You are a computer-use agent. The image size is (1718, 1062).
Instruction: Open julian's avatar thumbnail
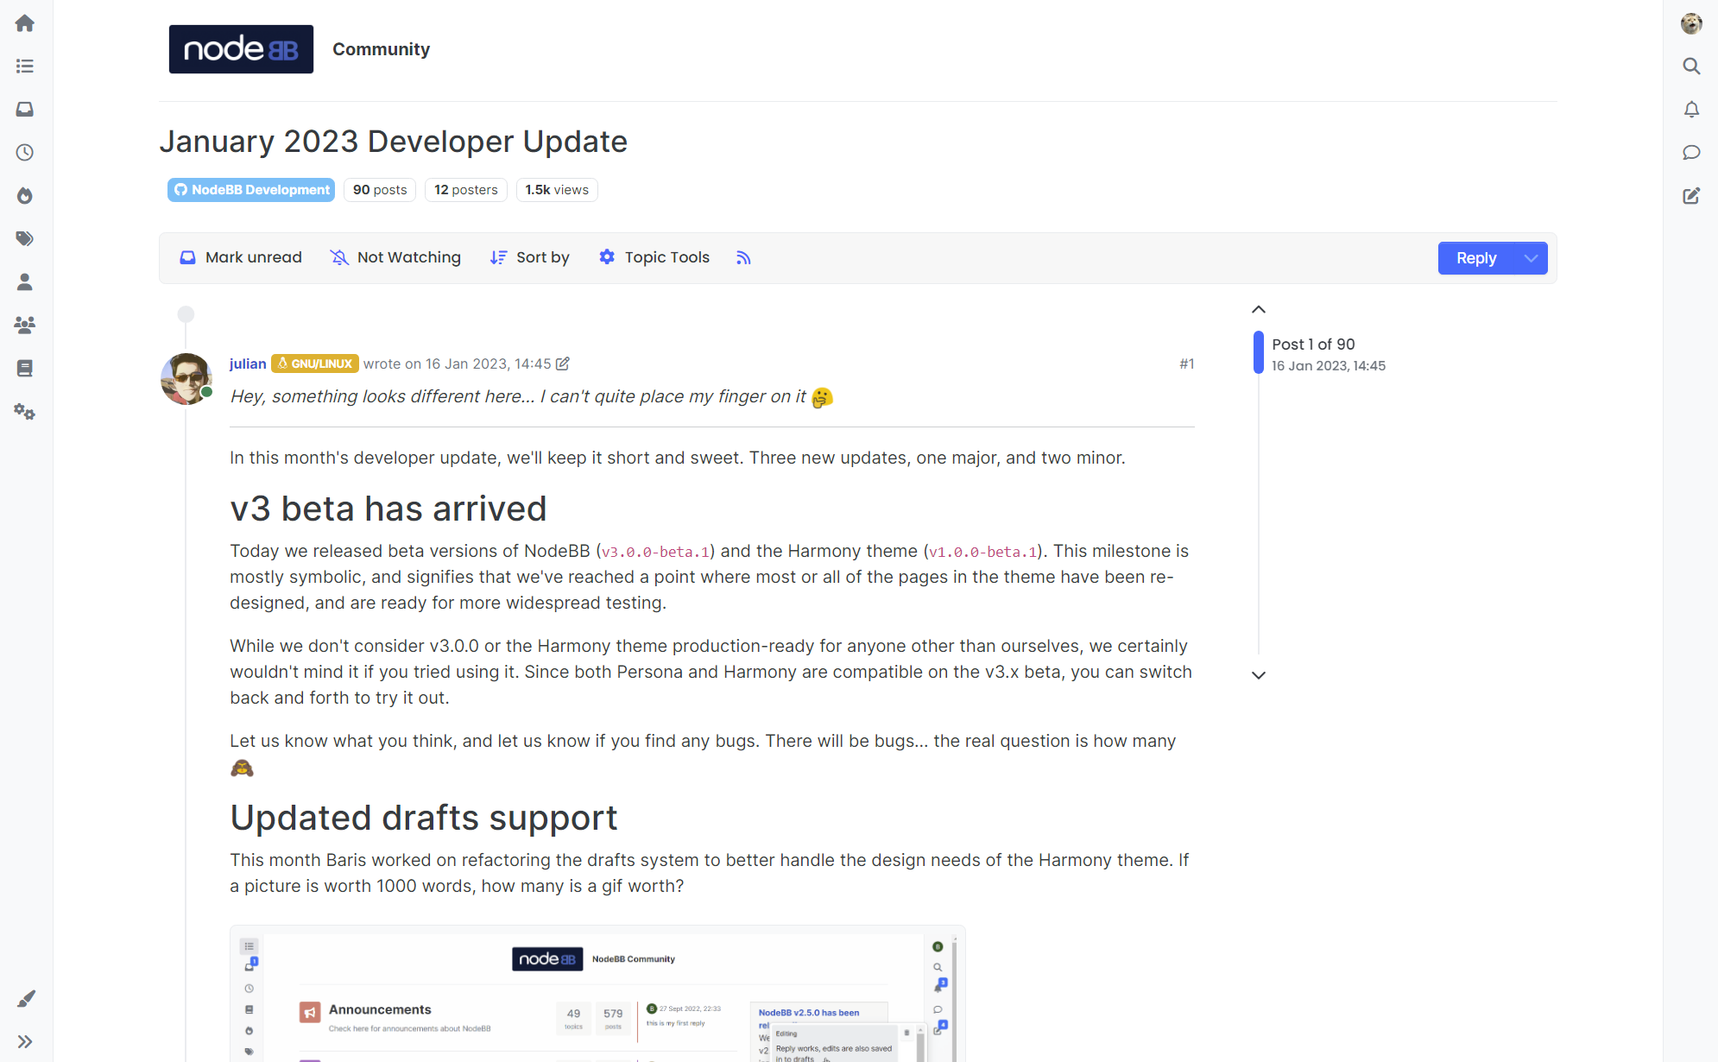click(x=186, y=378)
